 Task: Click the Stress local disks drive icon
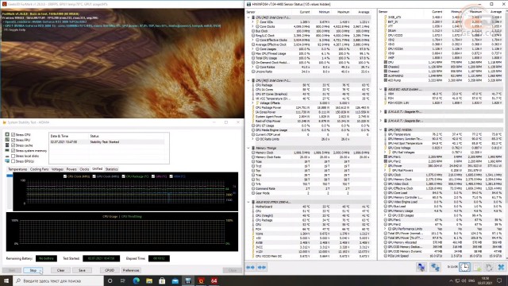tap(7, 156)
